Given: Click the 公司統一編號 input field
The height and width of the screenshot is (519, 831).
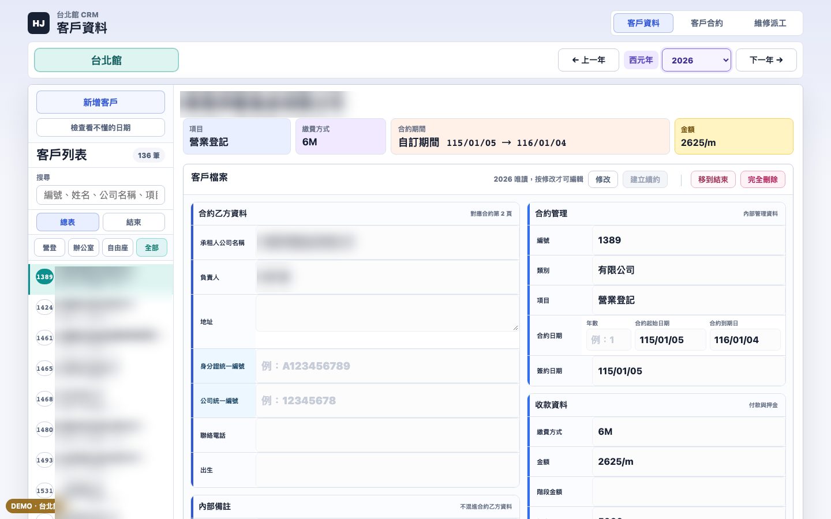Looking at the screenshot, I should coord(387,400).
